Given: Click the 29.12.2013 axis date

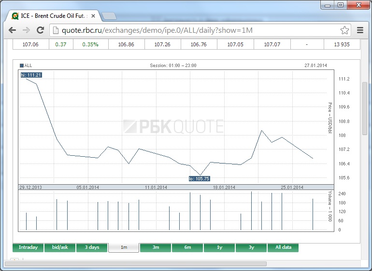Looking at the screenshot, I should [30, 188].
